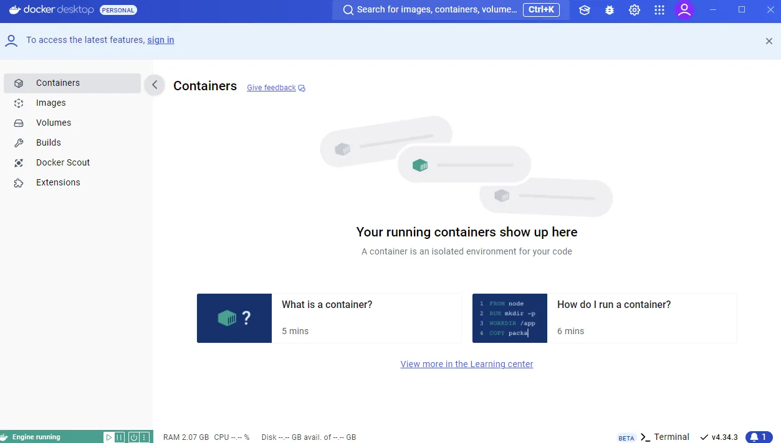Click the docker desktop logo
The width and height of the screenshot is (781, 443).
pos(52,10)
